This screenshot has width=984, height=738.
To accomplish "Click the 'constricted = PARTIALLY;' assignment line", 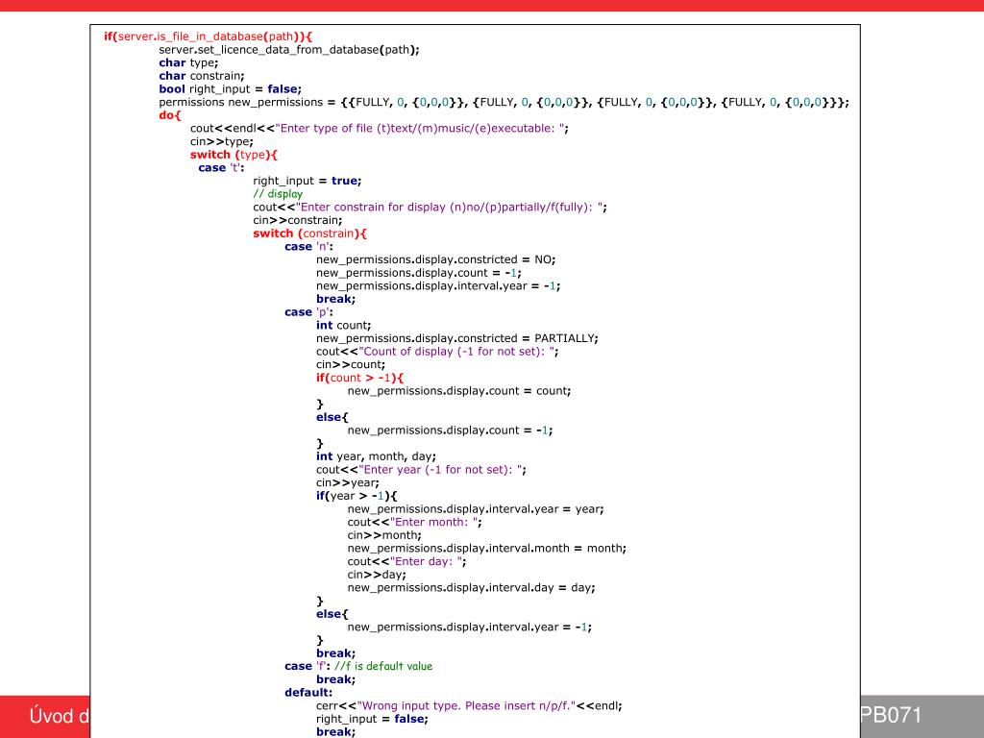I will click(456, 338).
